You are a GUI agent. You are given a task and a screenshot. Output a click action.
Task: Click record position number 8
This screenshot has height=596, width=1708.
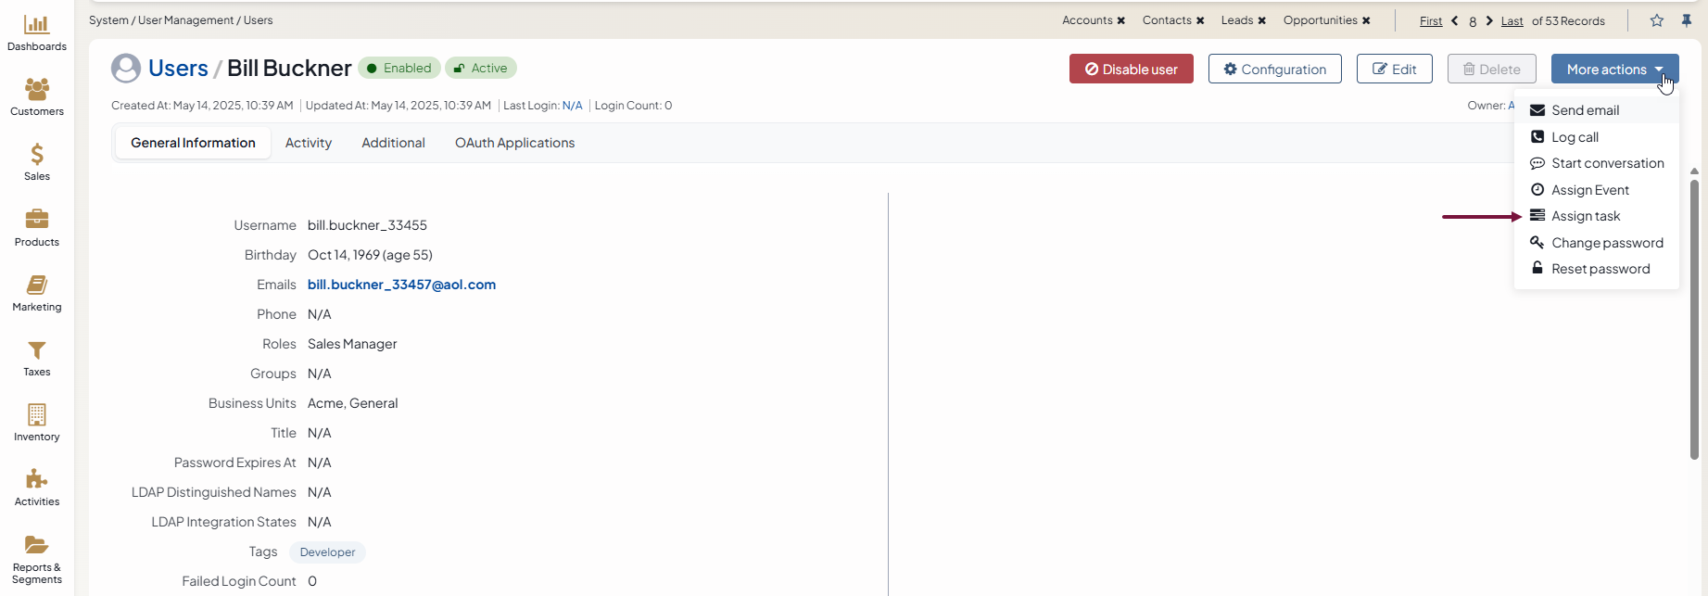pyautogui.click(x=1473, y=21)
